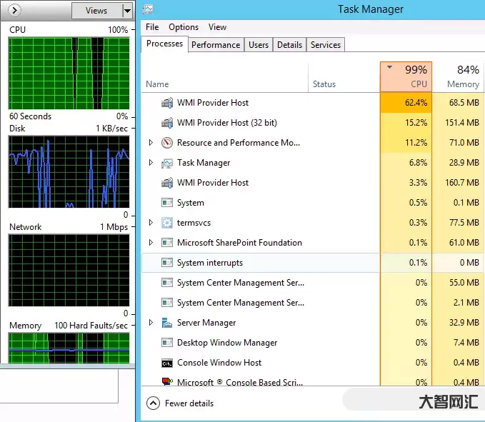
Task: Open the Options menu
Action: coord(184,27)
